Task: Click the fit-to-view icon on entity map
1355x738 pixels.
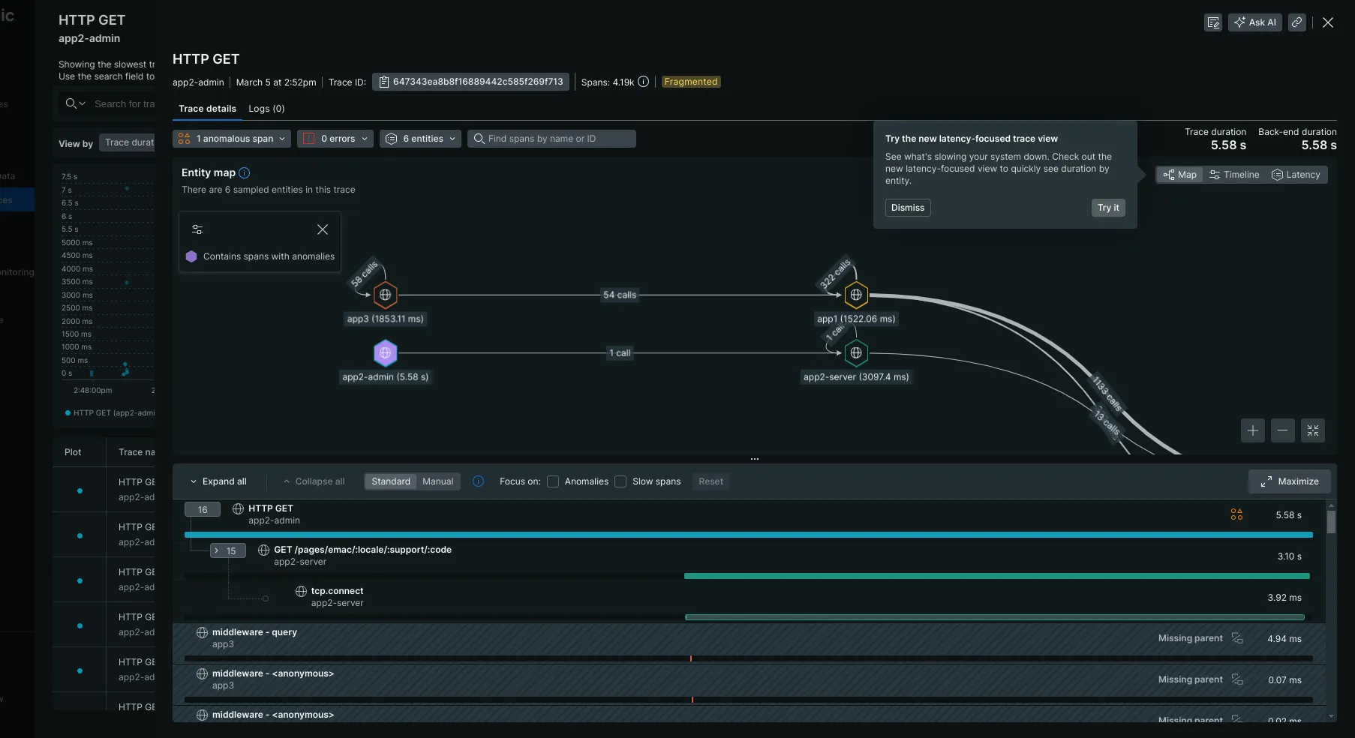Action: point(1313,430)
